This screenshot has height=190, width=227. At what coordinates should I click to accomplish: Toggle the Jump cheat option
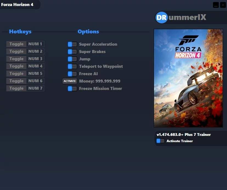click(72, 59)
